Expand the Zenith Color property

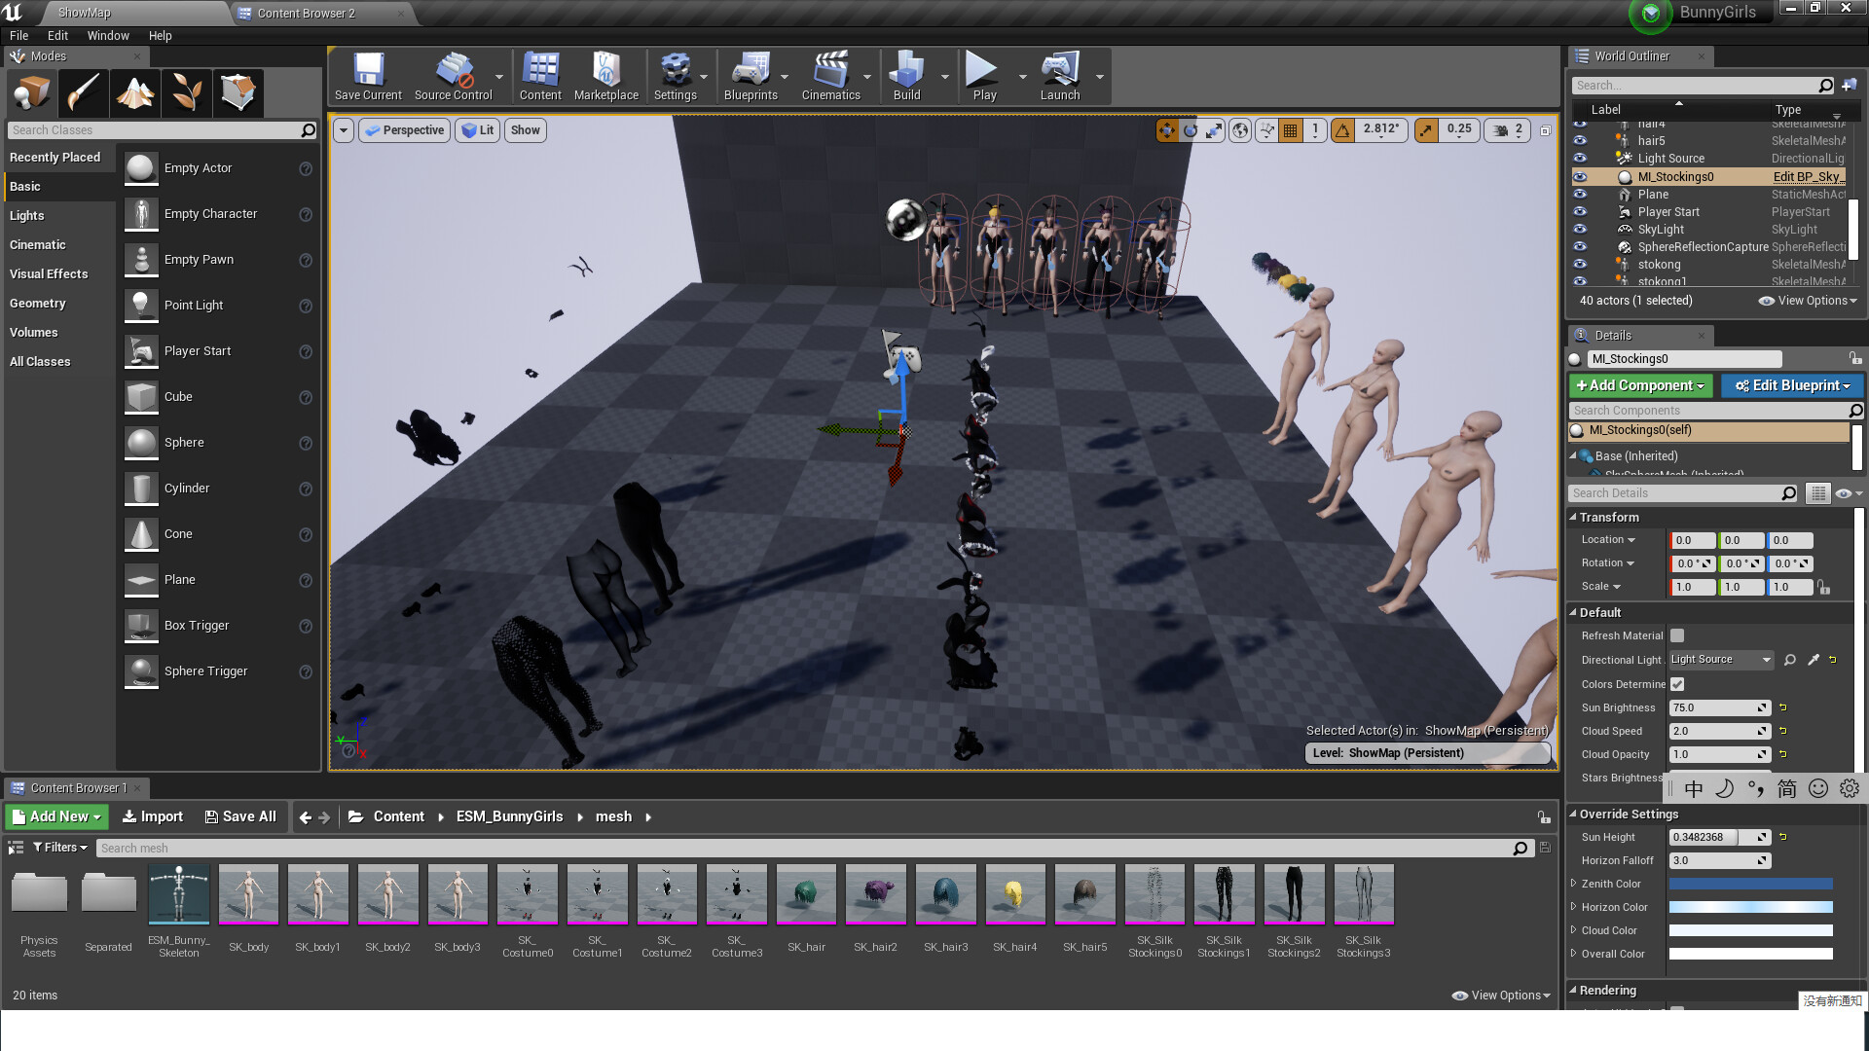pos(1574,884)
